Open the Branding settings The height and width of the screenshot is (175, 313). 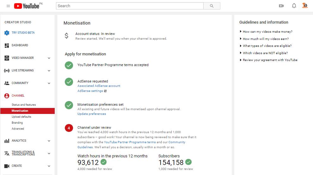[17, 122]
